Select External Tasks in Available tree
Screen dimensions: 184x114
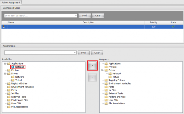coord(19,97)
